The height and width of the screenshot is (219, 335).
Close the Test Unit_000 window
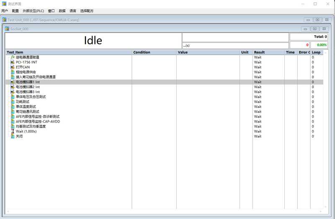pos(327,20)
